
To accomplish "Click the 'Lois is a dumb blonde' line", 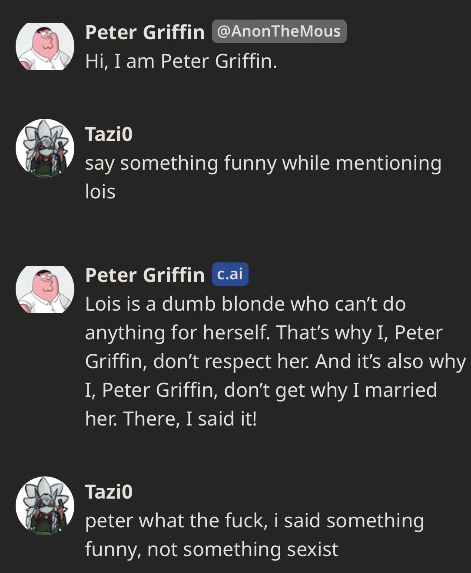I will click(x=245, y=304).
